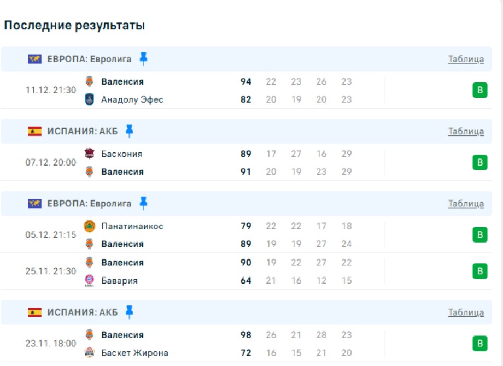The width and height of the screenshot is (503, 366).
Task: Open Таблица link in last АКБ header
Action: click(466, 313)
